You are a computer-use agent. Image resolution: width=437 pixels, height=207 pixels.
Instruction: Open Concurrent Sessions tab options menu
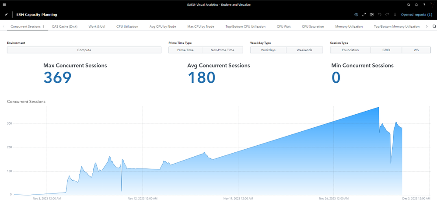44,27
